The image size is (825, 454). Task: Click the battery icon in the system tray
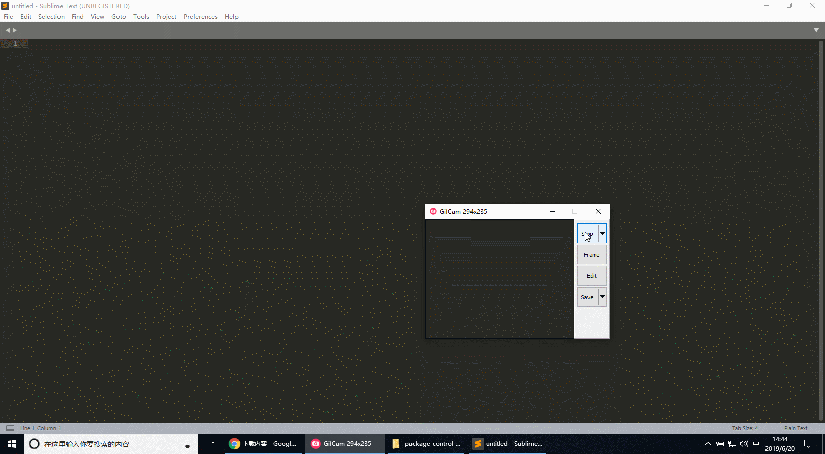point(720,444)
